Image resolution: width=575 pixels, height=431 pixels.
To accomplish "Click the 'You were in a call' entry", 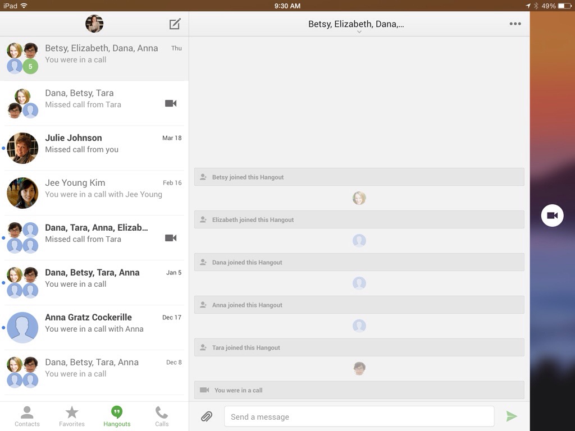I will click(359, 390).
